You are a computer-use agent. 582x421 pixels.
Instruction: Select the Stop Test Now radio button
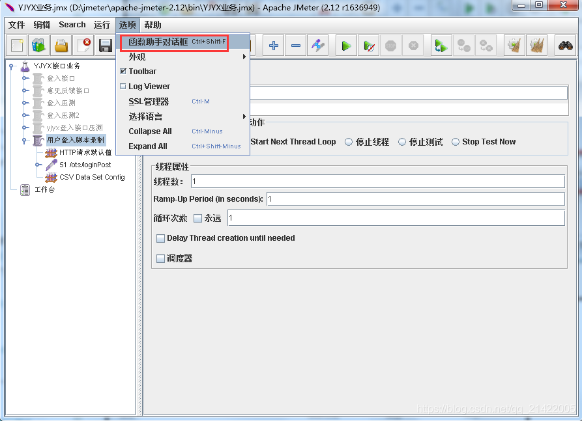[x=456, y=142]
